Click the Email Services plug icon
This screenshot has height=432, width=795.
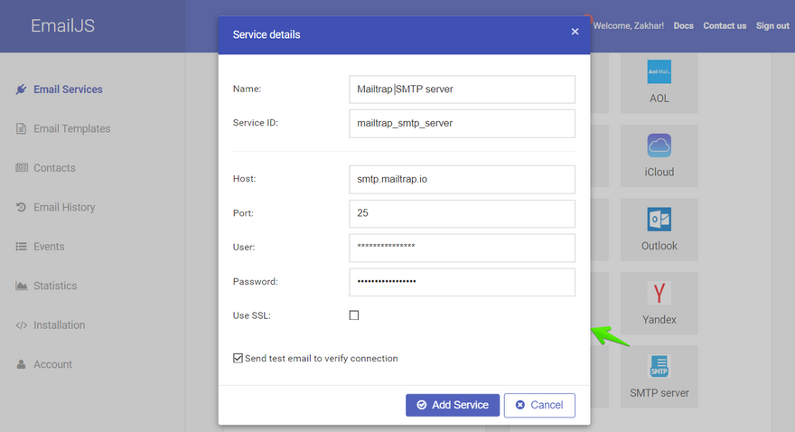coord(21,89)
